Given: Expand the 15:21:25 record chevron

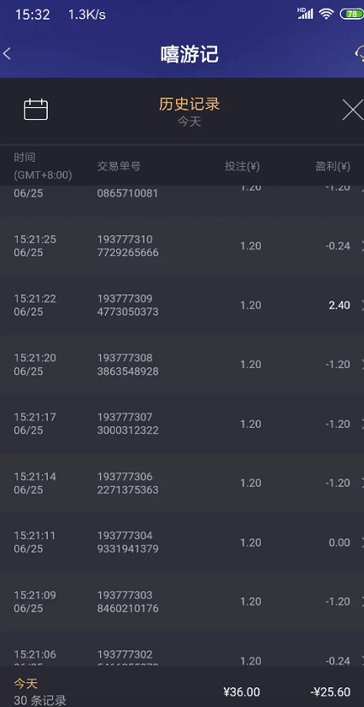Looking at the screenshot, I should [x=361, y=247].
